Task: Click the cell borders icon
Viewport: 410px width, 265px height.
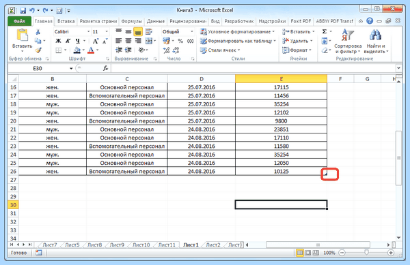Action: pos(59,50)
